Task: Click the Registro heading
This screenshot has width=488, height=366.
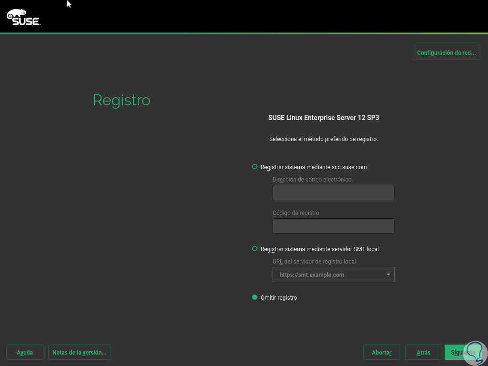Action: pyautogui.click(x=122, y=100)
